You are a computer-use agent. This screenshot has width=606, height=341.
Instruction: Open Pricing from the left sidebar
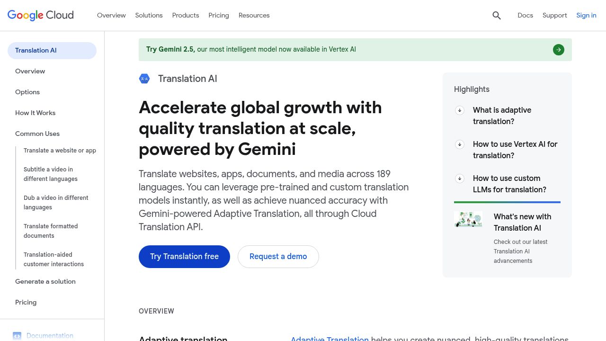click(26, 302)
